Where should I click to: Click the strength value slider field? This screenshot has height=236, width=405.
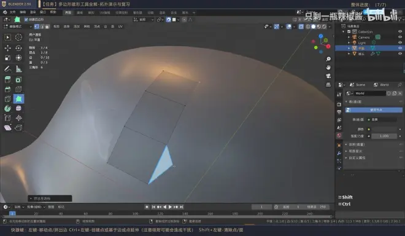click(x=384, y=136)
